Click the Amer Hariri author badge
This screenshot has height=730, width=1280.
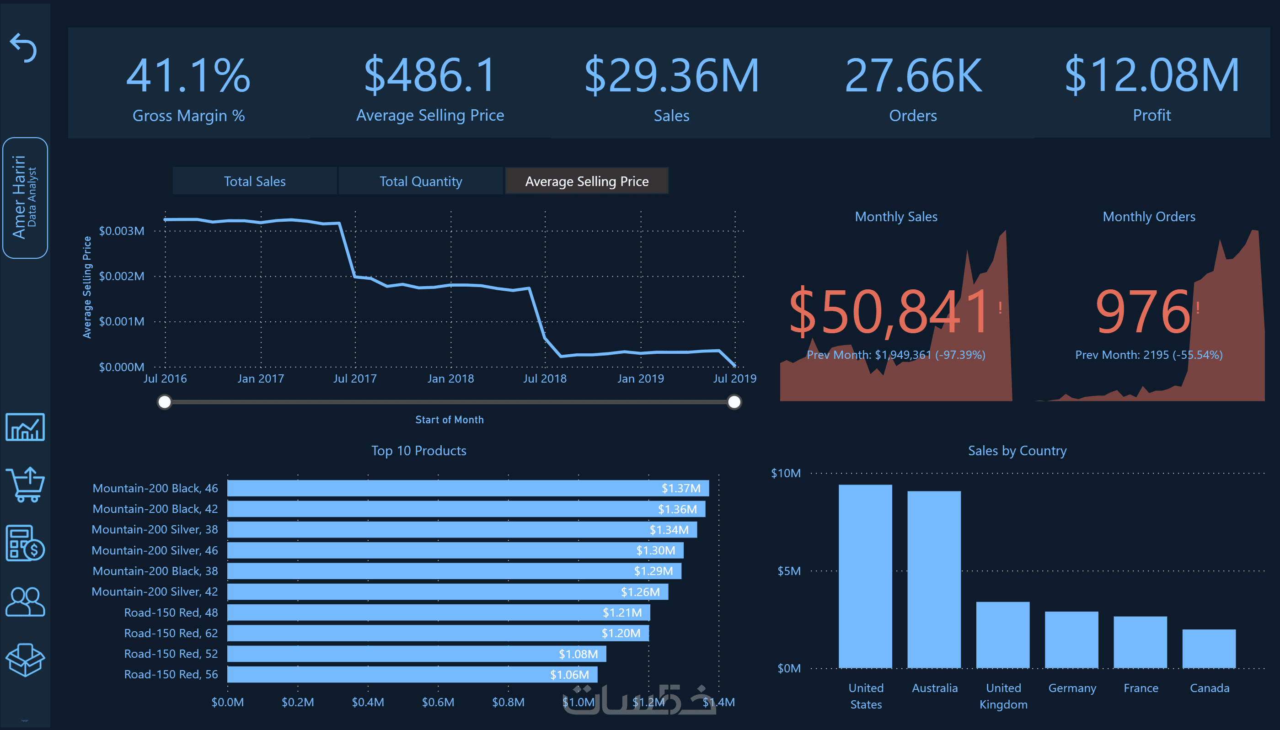pyautogui.click(x=25, y=197)
